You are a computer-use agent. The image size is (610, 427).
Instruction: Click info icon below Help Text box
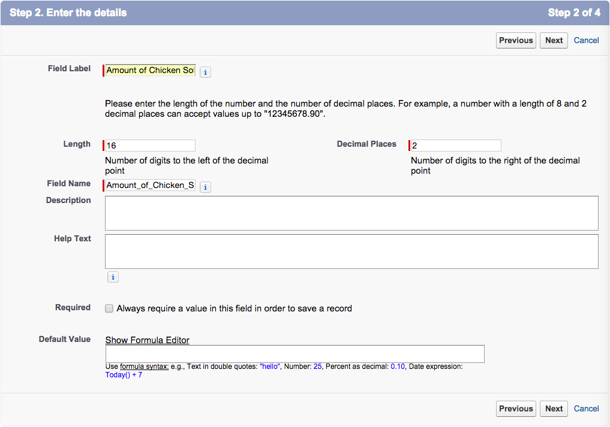(113, 277)
